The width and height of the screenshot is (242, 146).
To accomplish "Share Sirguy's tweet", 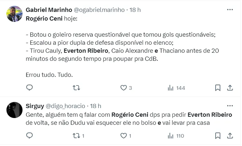I will click(x=230, y=136).
